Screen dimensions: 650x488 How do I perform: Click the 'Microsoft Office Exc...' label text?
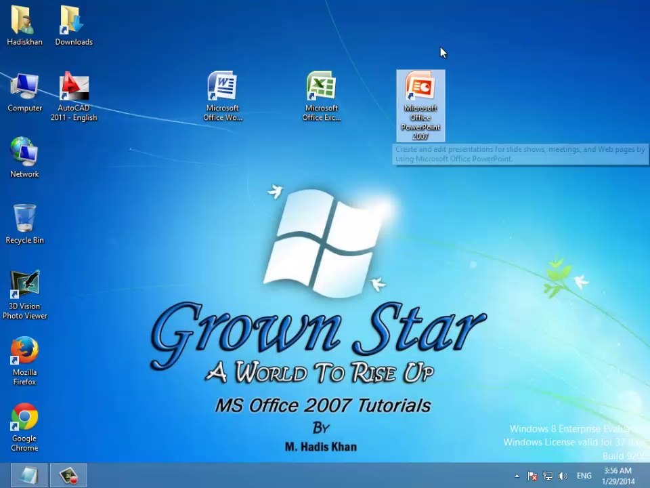321,113
